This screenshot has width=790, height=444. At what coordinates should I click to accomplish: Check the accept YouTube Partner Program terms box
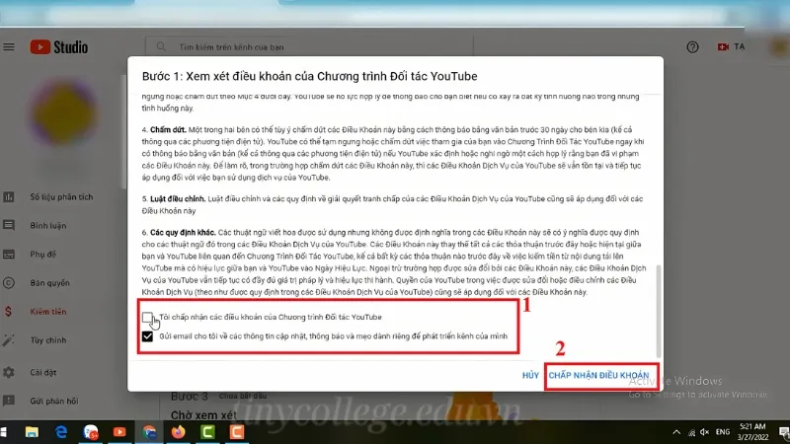[x=147, y=317]
